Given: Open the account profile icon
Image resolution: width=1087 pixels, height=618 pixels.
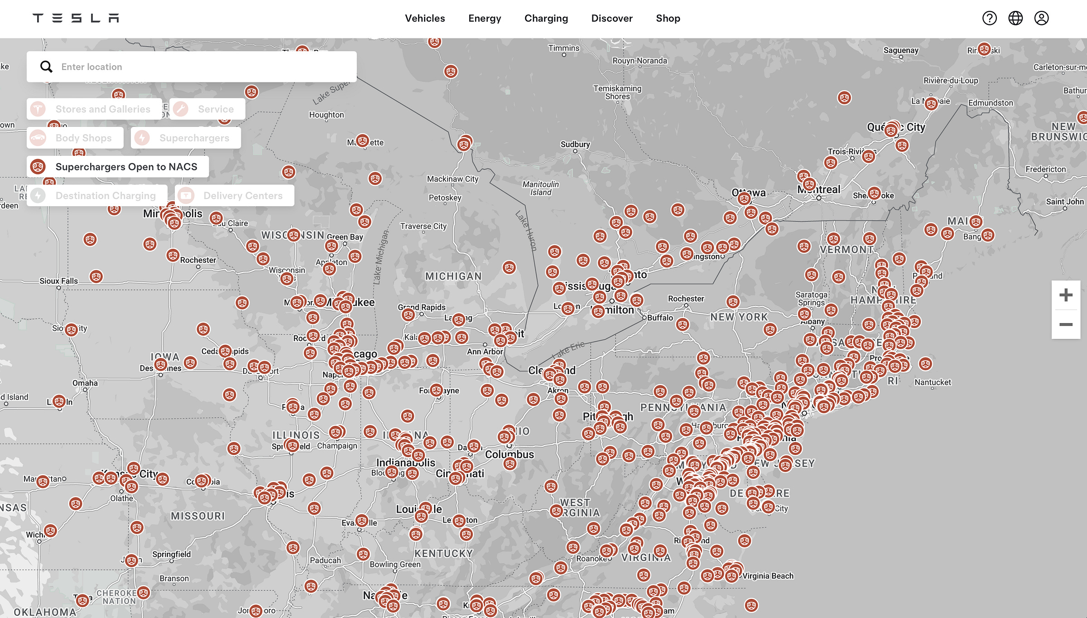Looking at the screenshot, I should pos(1041,18).
